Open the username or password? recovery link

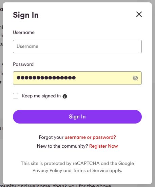pyautogui.click(x=90, y=137)
